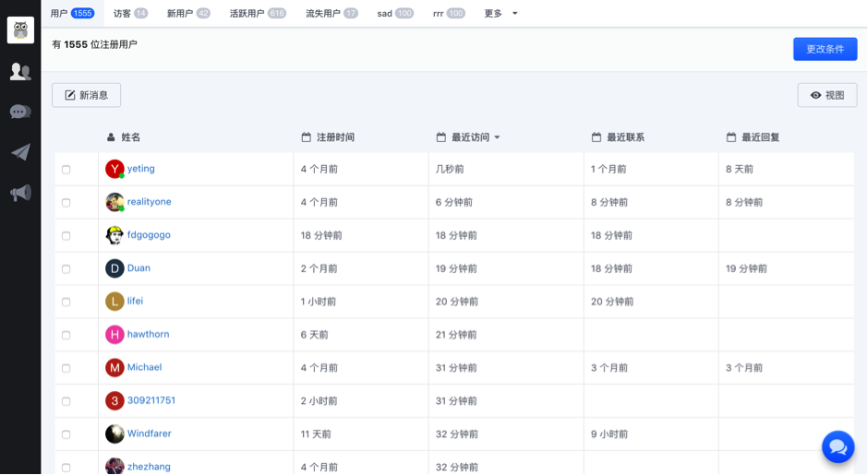Select the Duan row checkbox
This screenshot has height=475, width=868.
coord(66,269)
